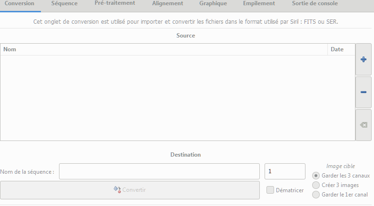Viewport: 374px width, 206px height.
Task: Focus the Nom de la séquence field
Action: pyautogui.click(x=159, y=171)
